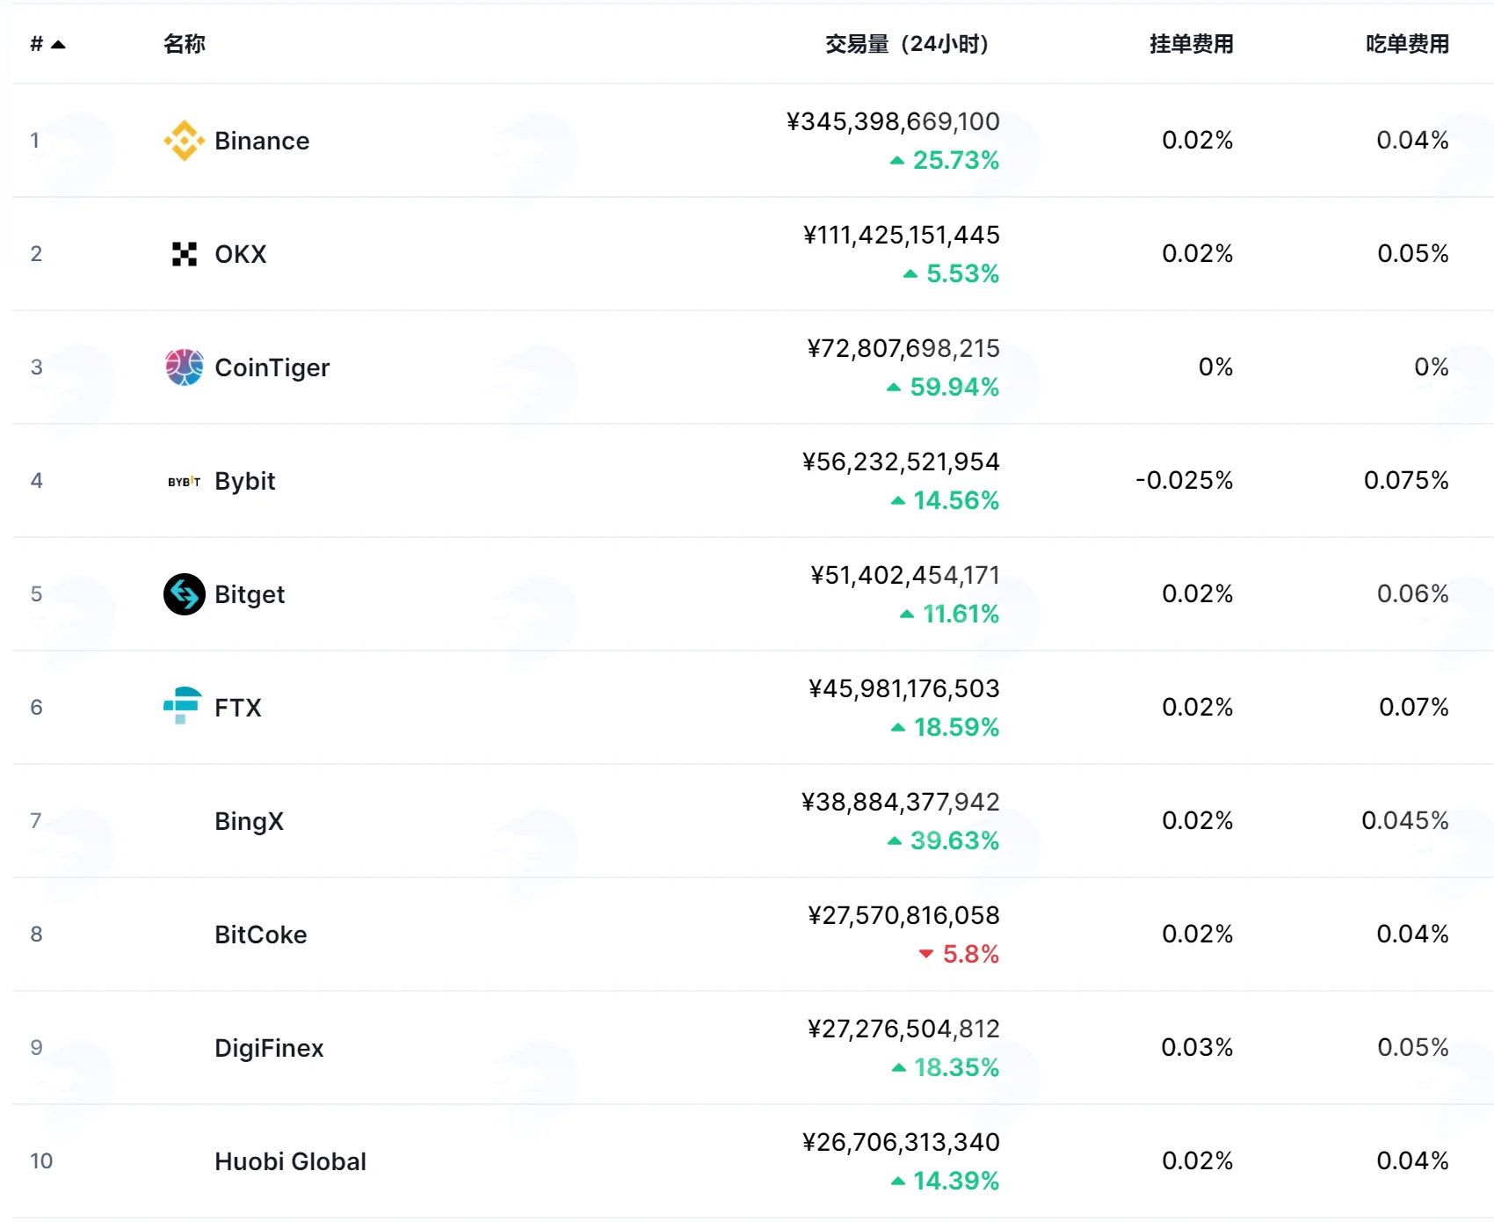Image resolution: width=1494 pixels, height=1222 pixels.
Task: Open the BingX exchange link
Action: coord(250,821)
